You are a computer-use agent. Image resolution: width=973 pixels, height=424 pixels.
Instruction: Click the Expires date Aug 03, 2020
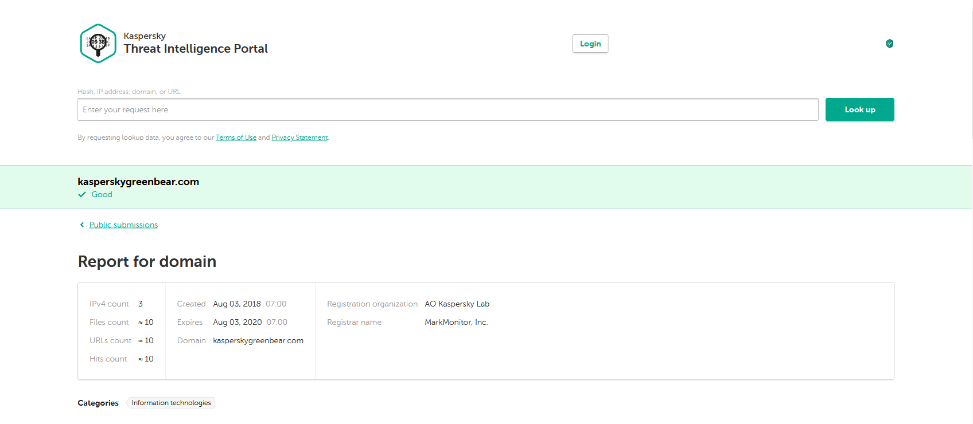point(238,322)
